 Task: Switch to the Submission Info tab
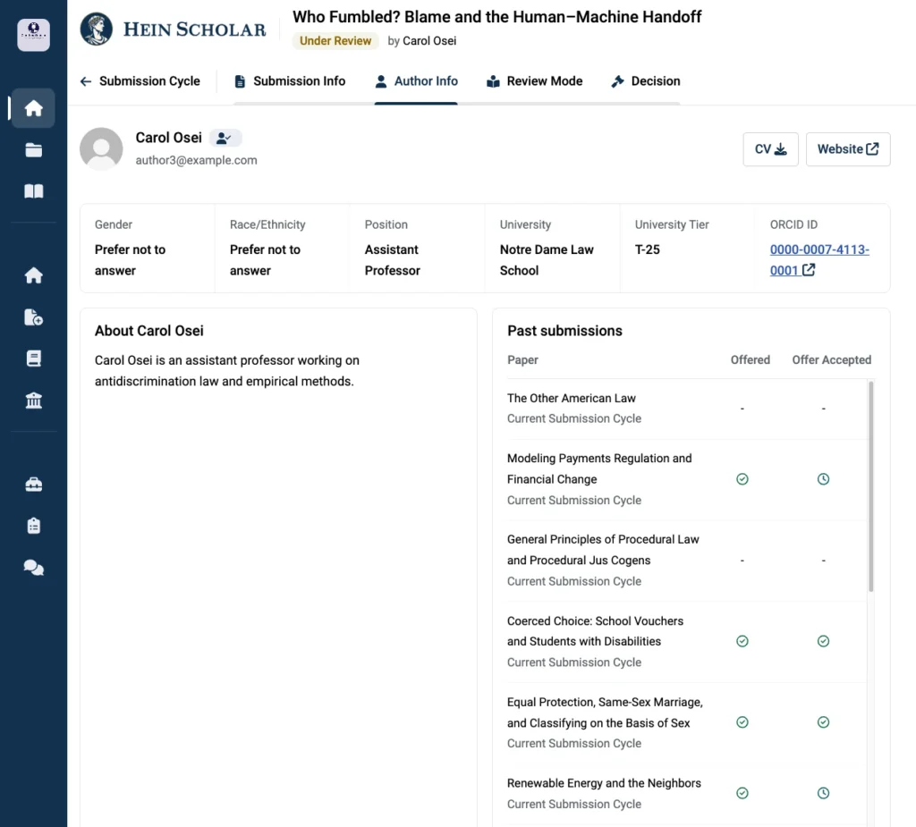point(290,81)
